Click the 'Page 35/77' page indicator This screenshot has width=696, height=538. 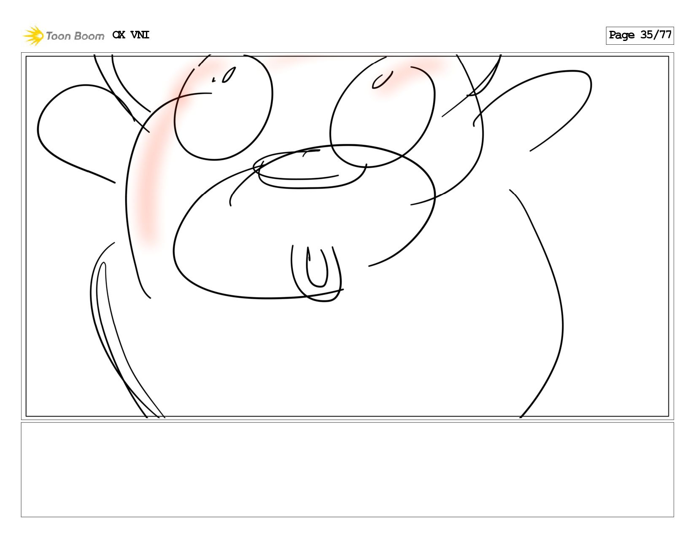coord(639,35)
